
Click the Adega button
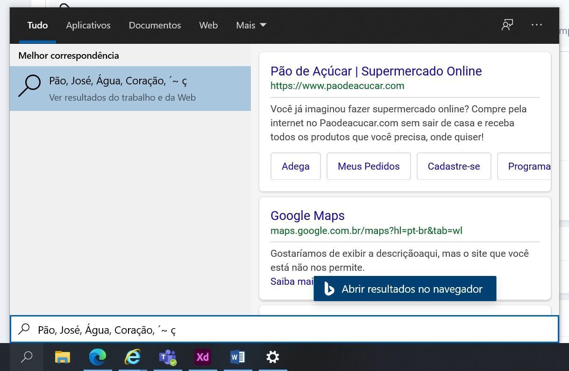coord(296,166)
